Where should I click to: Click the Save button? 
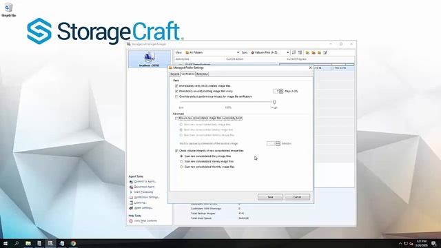pos(270,197)
